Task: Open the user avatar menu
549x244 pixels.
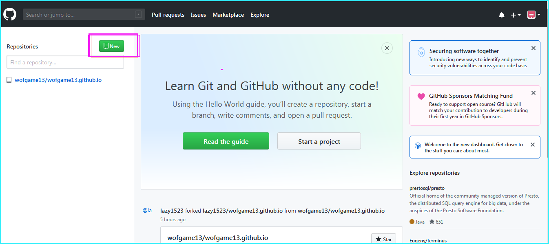Action: (534, 15)
